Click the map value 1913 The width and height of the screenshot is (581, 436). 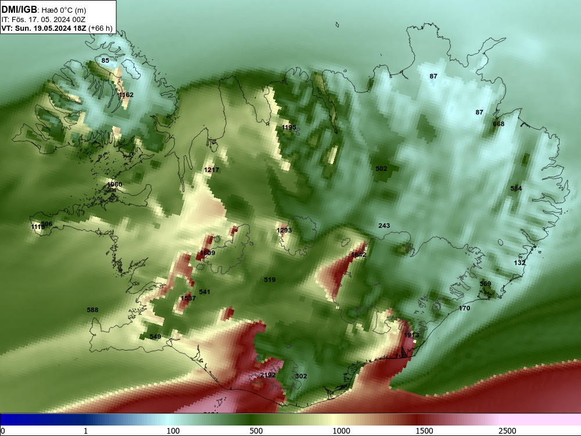[x=411, y=335]
